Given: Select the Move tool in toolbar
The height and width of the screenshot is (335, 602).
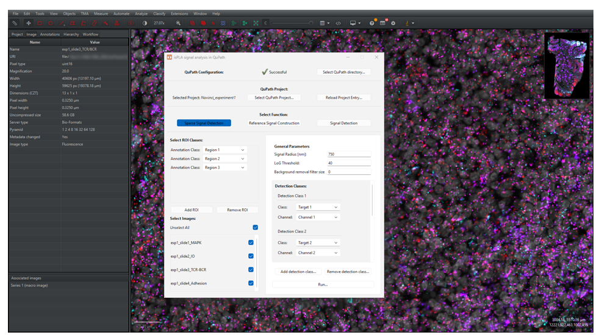Looking at the screenshot, I should tap(28, 23).
